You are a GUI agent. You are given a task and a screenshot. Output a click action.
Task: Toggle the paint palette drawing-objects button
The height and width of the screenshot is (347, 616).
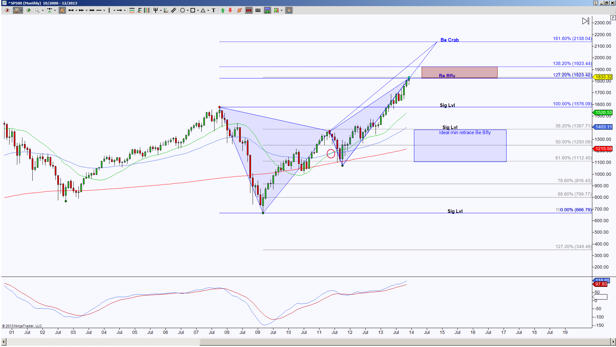pos(16,10)
